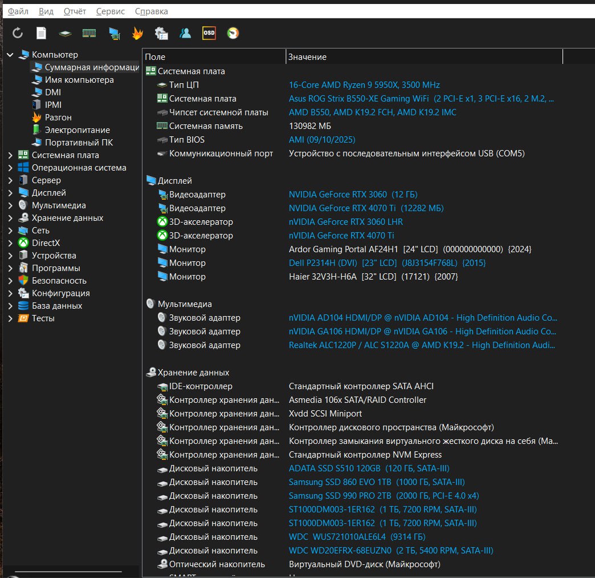Click the user silhouette toolbar icon
Screen dimensions: 595x578
(185, 33)
